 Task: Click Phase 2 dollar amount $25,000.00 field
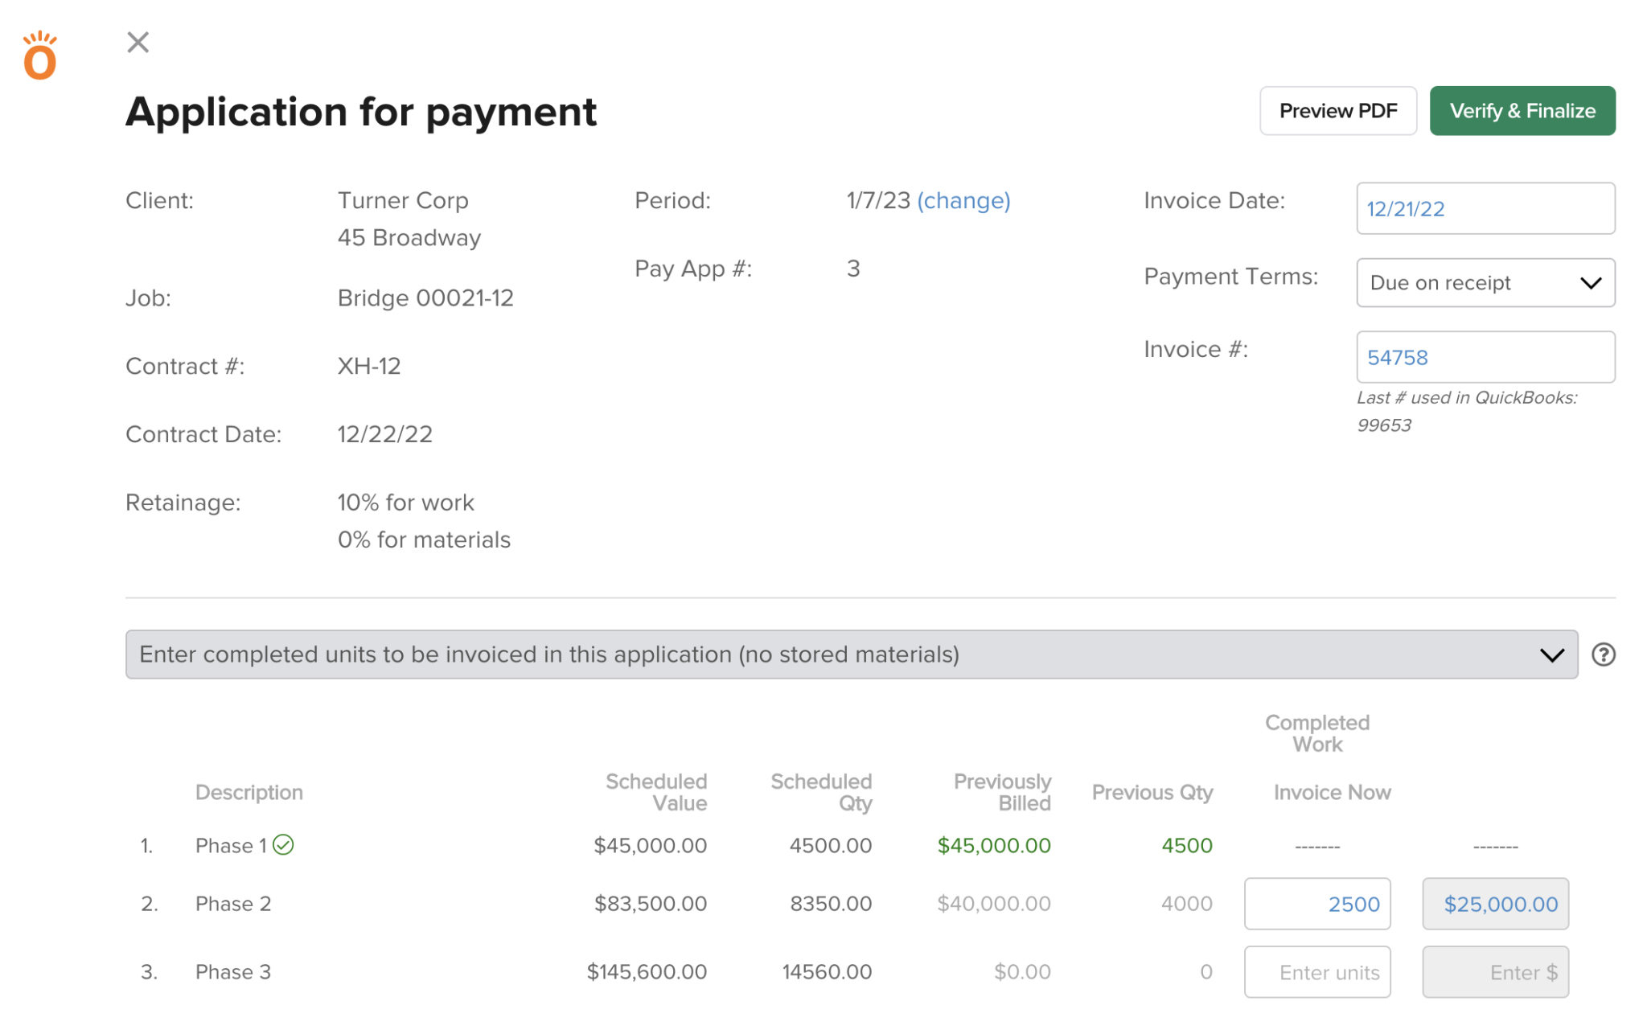point(1495,904)
